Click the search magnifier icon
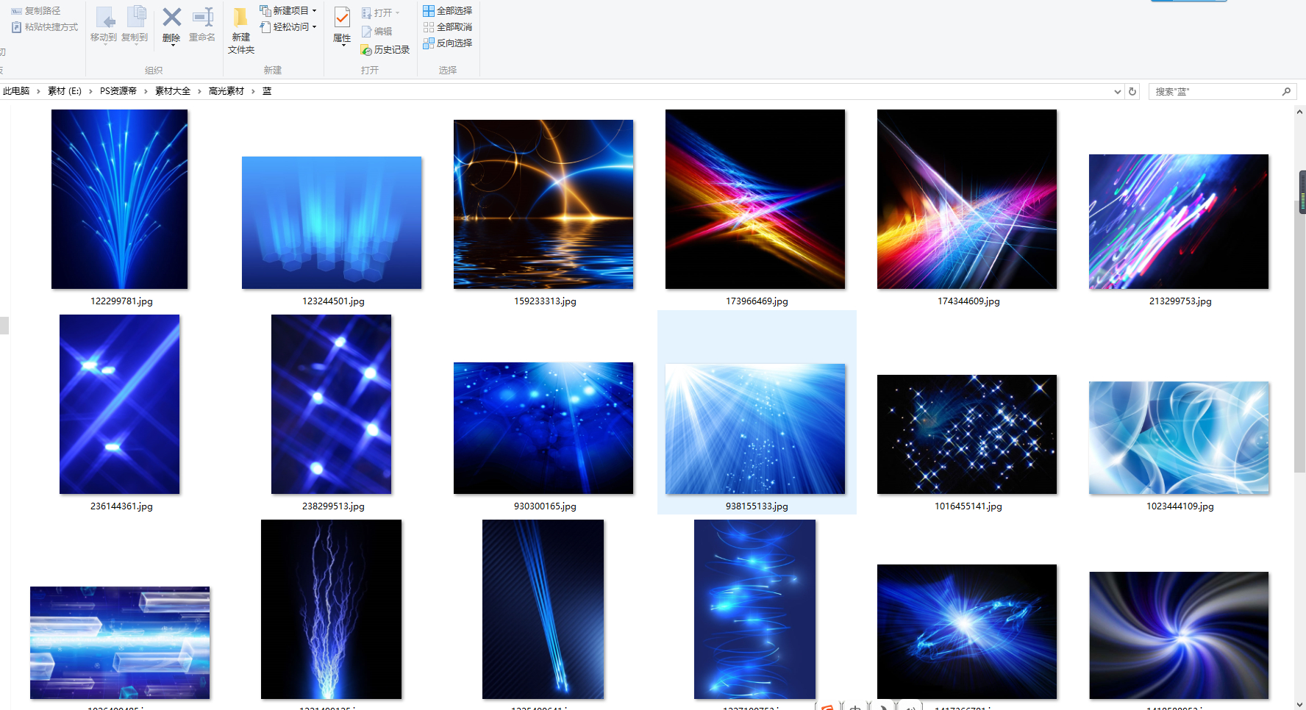The image size is (1306, 710). click(1286, 91)
